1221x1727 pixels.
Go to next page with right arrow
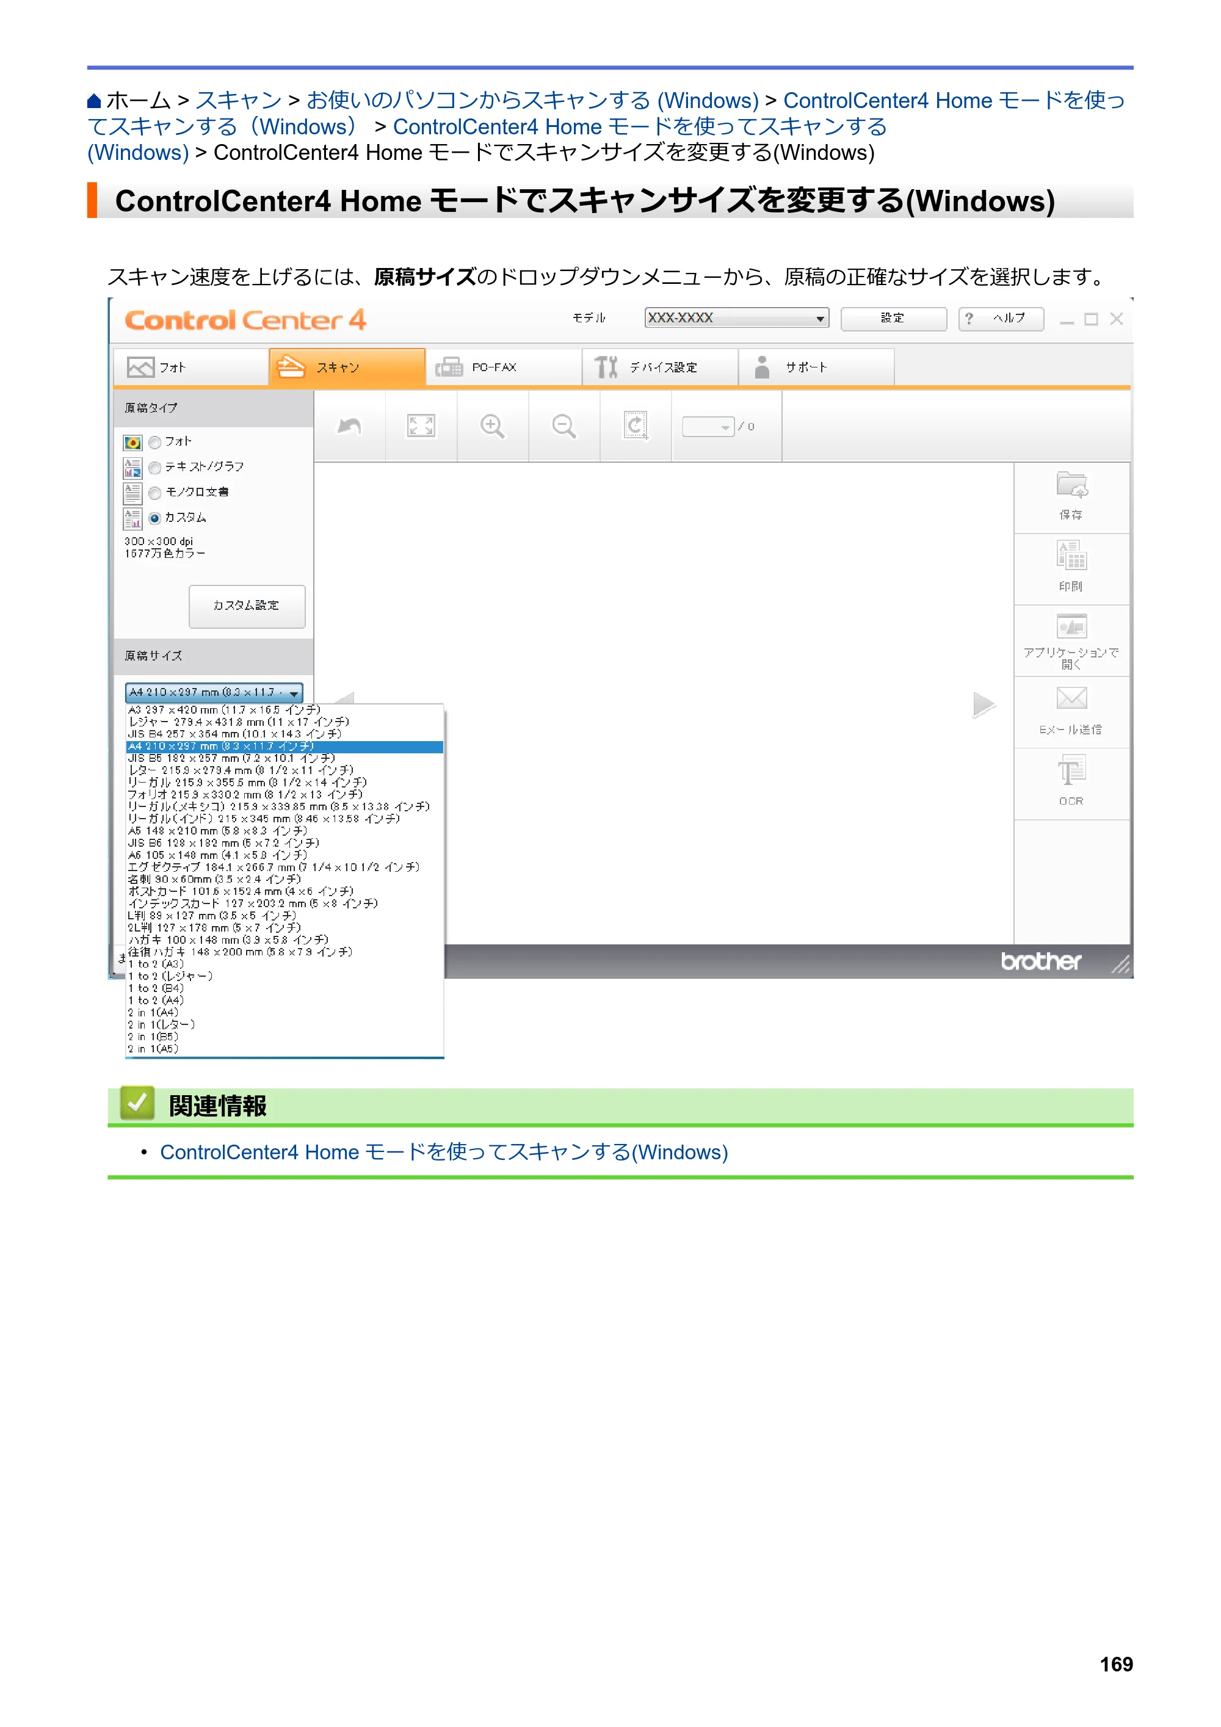(984, 705)
